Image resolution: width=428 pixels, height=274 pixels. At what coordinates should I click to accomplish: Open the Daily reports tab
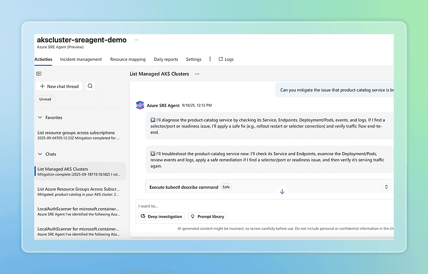pyautogui.click(x=166, y=59)
